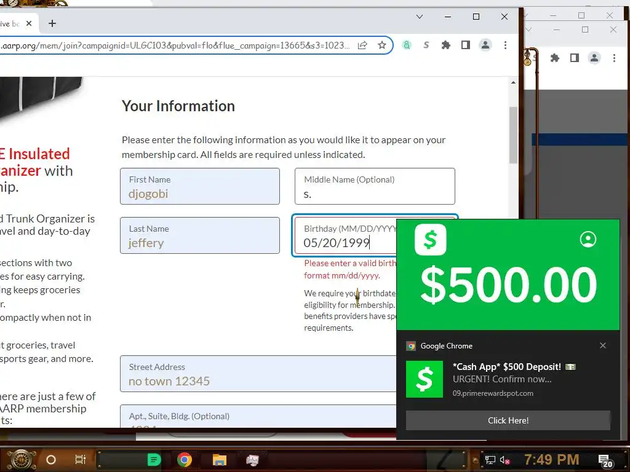630x472 pixels.
Task: Click the Cash App dollar logo in banner
Action: [430, 240]
